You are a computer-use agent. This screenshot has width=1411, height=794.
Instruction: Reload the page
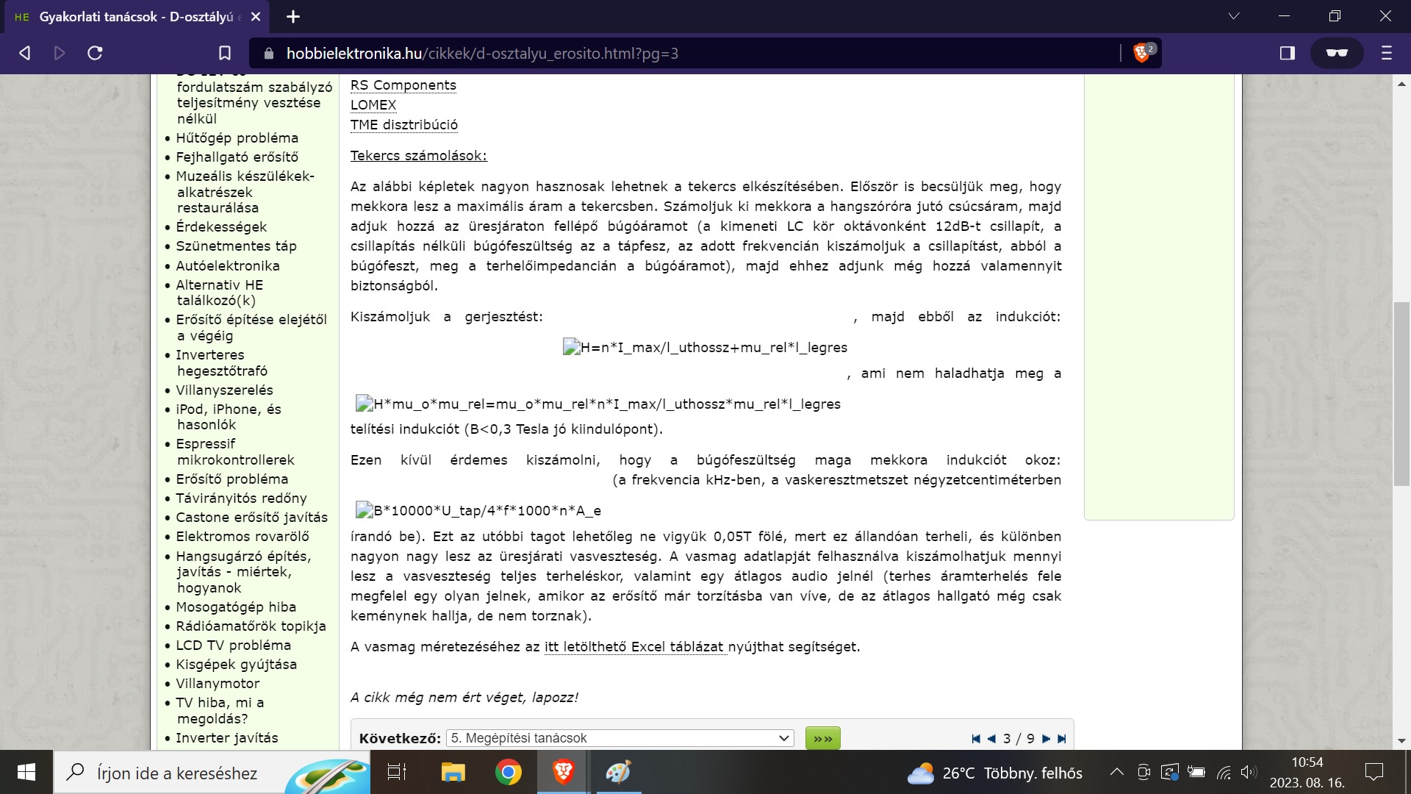click(95, 53)
